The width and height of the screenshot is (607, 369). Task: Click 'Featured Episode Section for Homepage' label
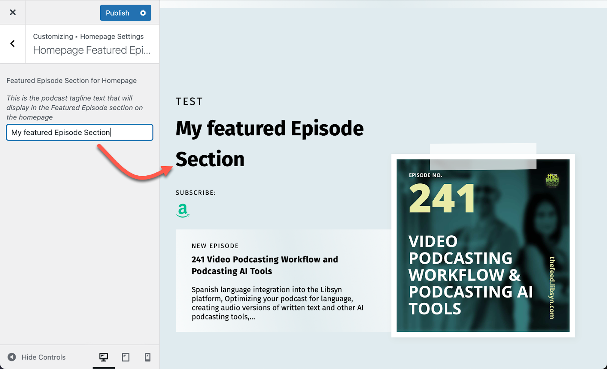tap(72, 81)
